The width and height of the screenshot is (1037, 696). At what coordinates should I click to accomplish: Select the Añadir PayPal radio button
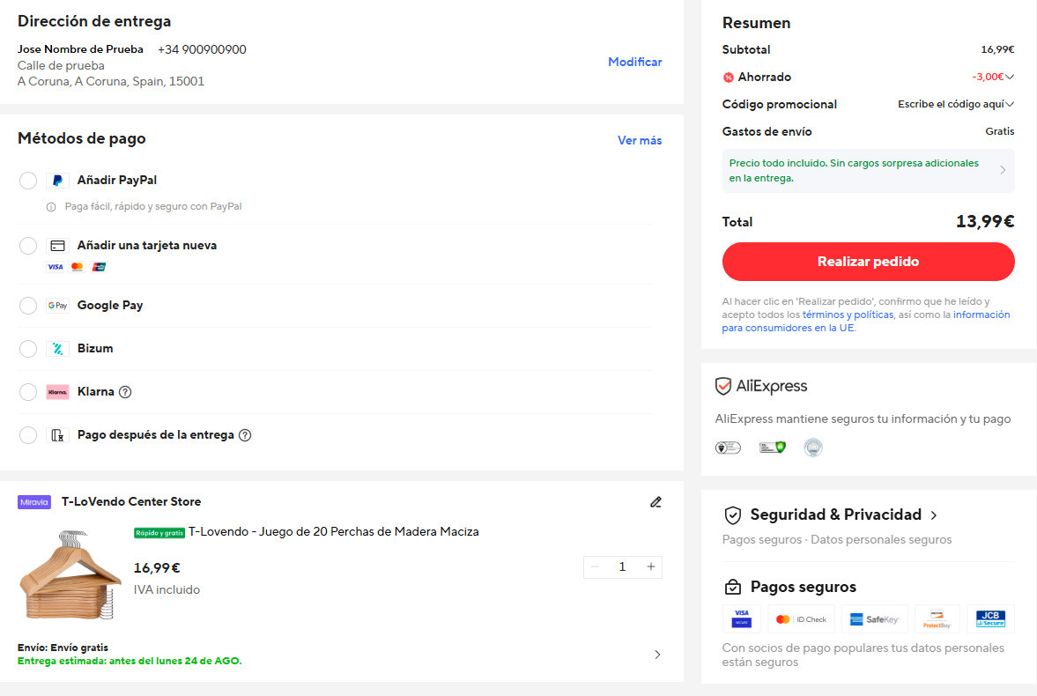click(x=28, y=180)
